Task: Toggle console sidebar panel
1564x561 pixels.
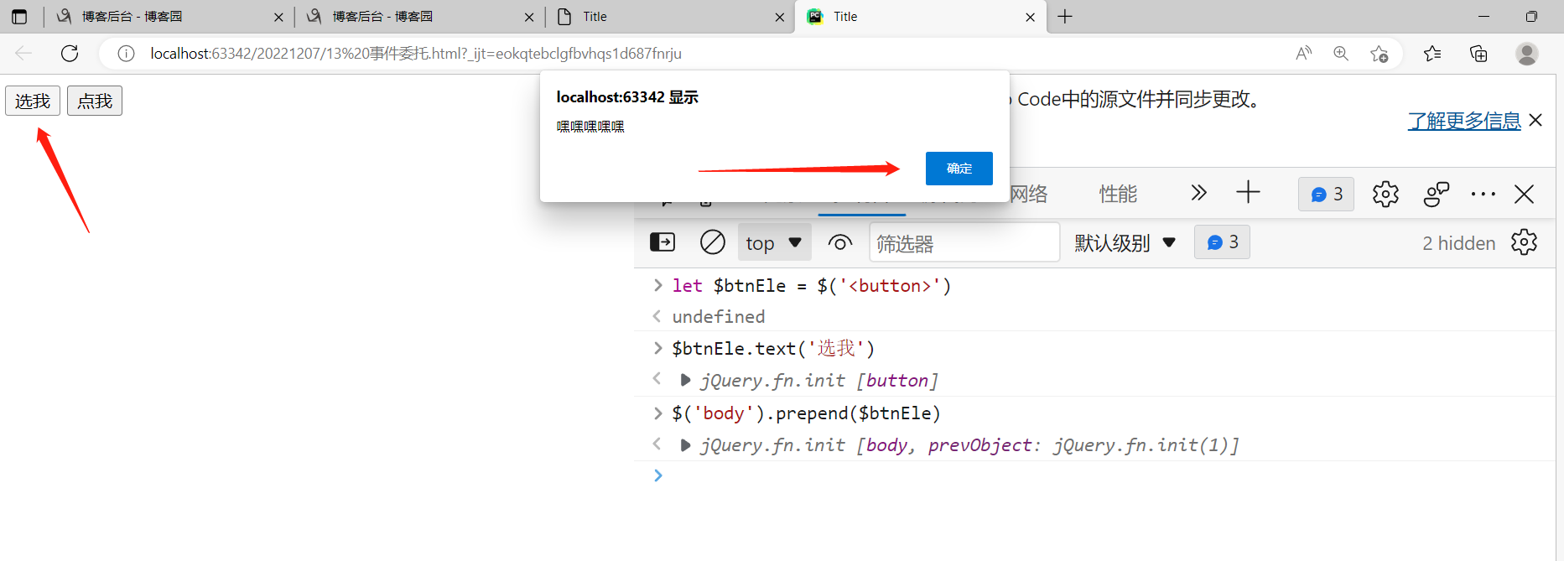Action: (x=662, y=242)
